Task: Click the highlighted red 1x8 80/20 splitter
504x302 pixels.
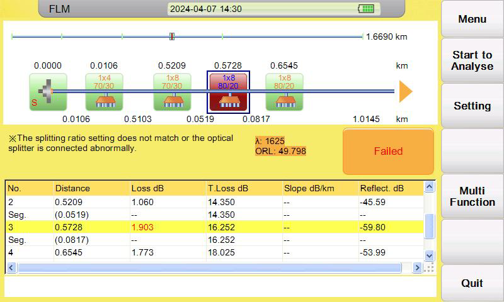Action: tap(228, 92)
